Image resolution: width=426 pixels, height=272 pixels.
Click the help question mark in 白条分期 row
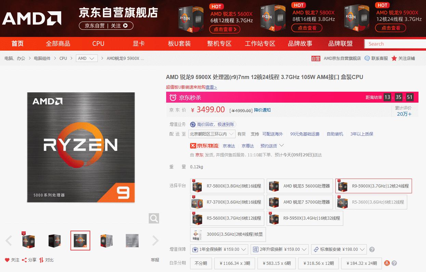(394, 263)
